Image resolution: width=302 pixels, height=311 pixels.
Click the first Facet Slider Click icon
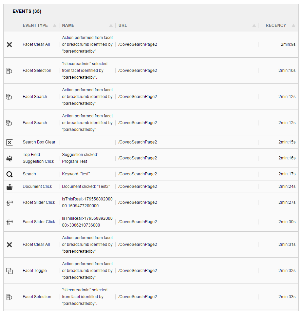click(9, 202)
